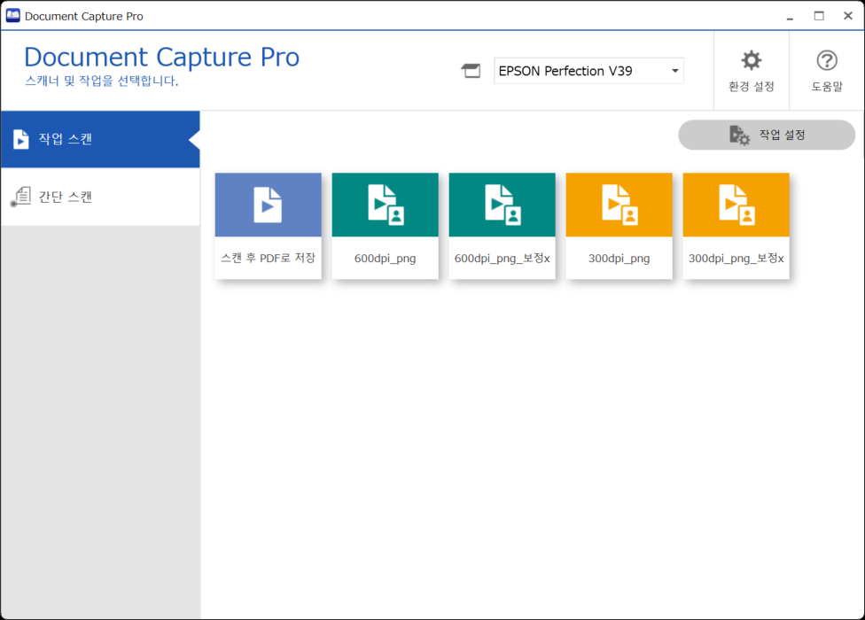Launch the 300dpi_png scan job icon

click(619, 205)
